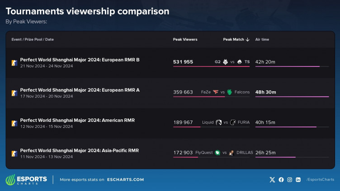
Task: Sort by Peak Viewers column header
Action: [185, 39]
